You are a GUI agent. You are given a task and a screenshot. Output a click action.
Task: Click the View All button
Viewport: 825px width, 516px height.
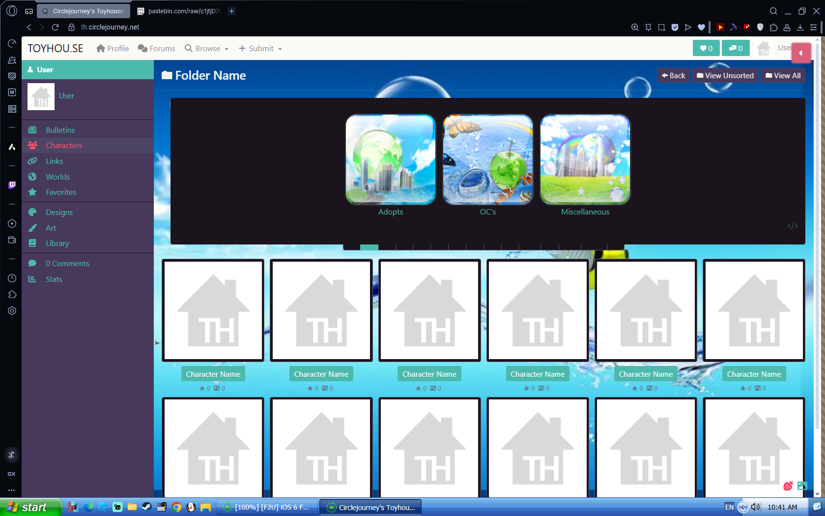(783, 75)
